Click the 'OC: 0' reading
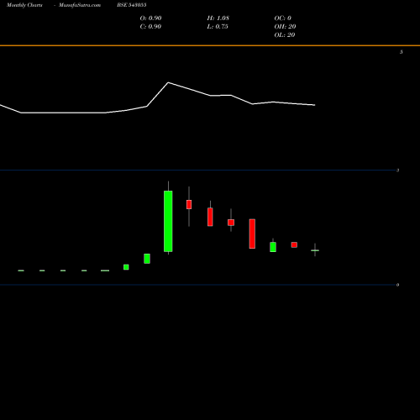The image size is (420, 420). [283, 18]
